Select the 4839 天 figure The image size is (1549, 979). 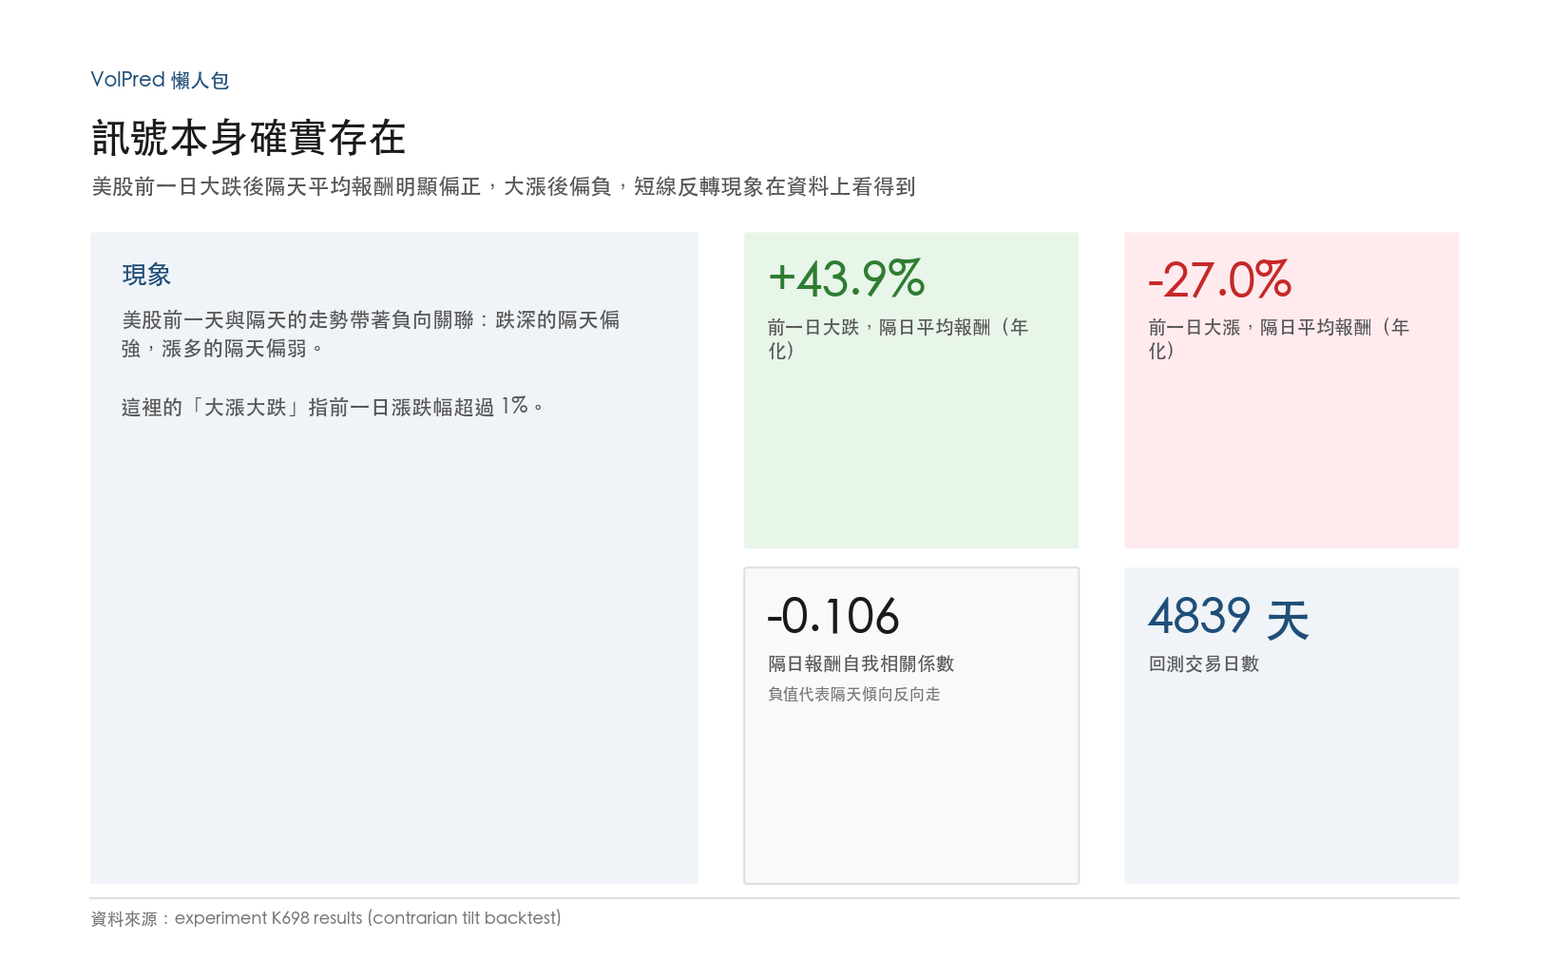[x=1229, y=617]
